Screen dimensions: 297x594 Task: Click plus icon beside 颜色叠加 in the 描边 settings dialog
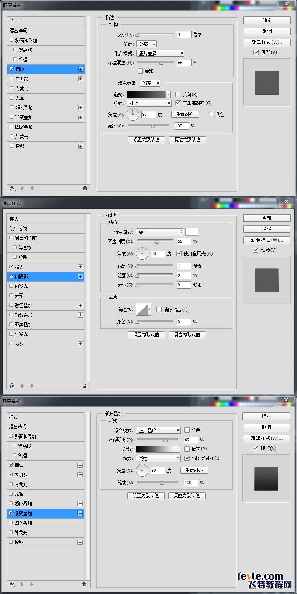coord(81,108)
